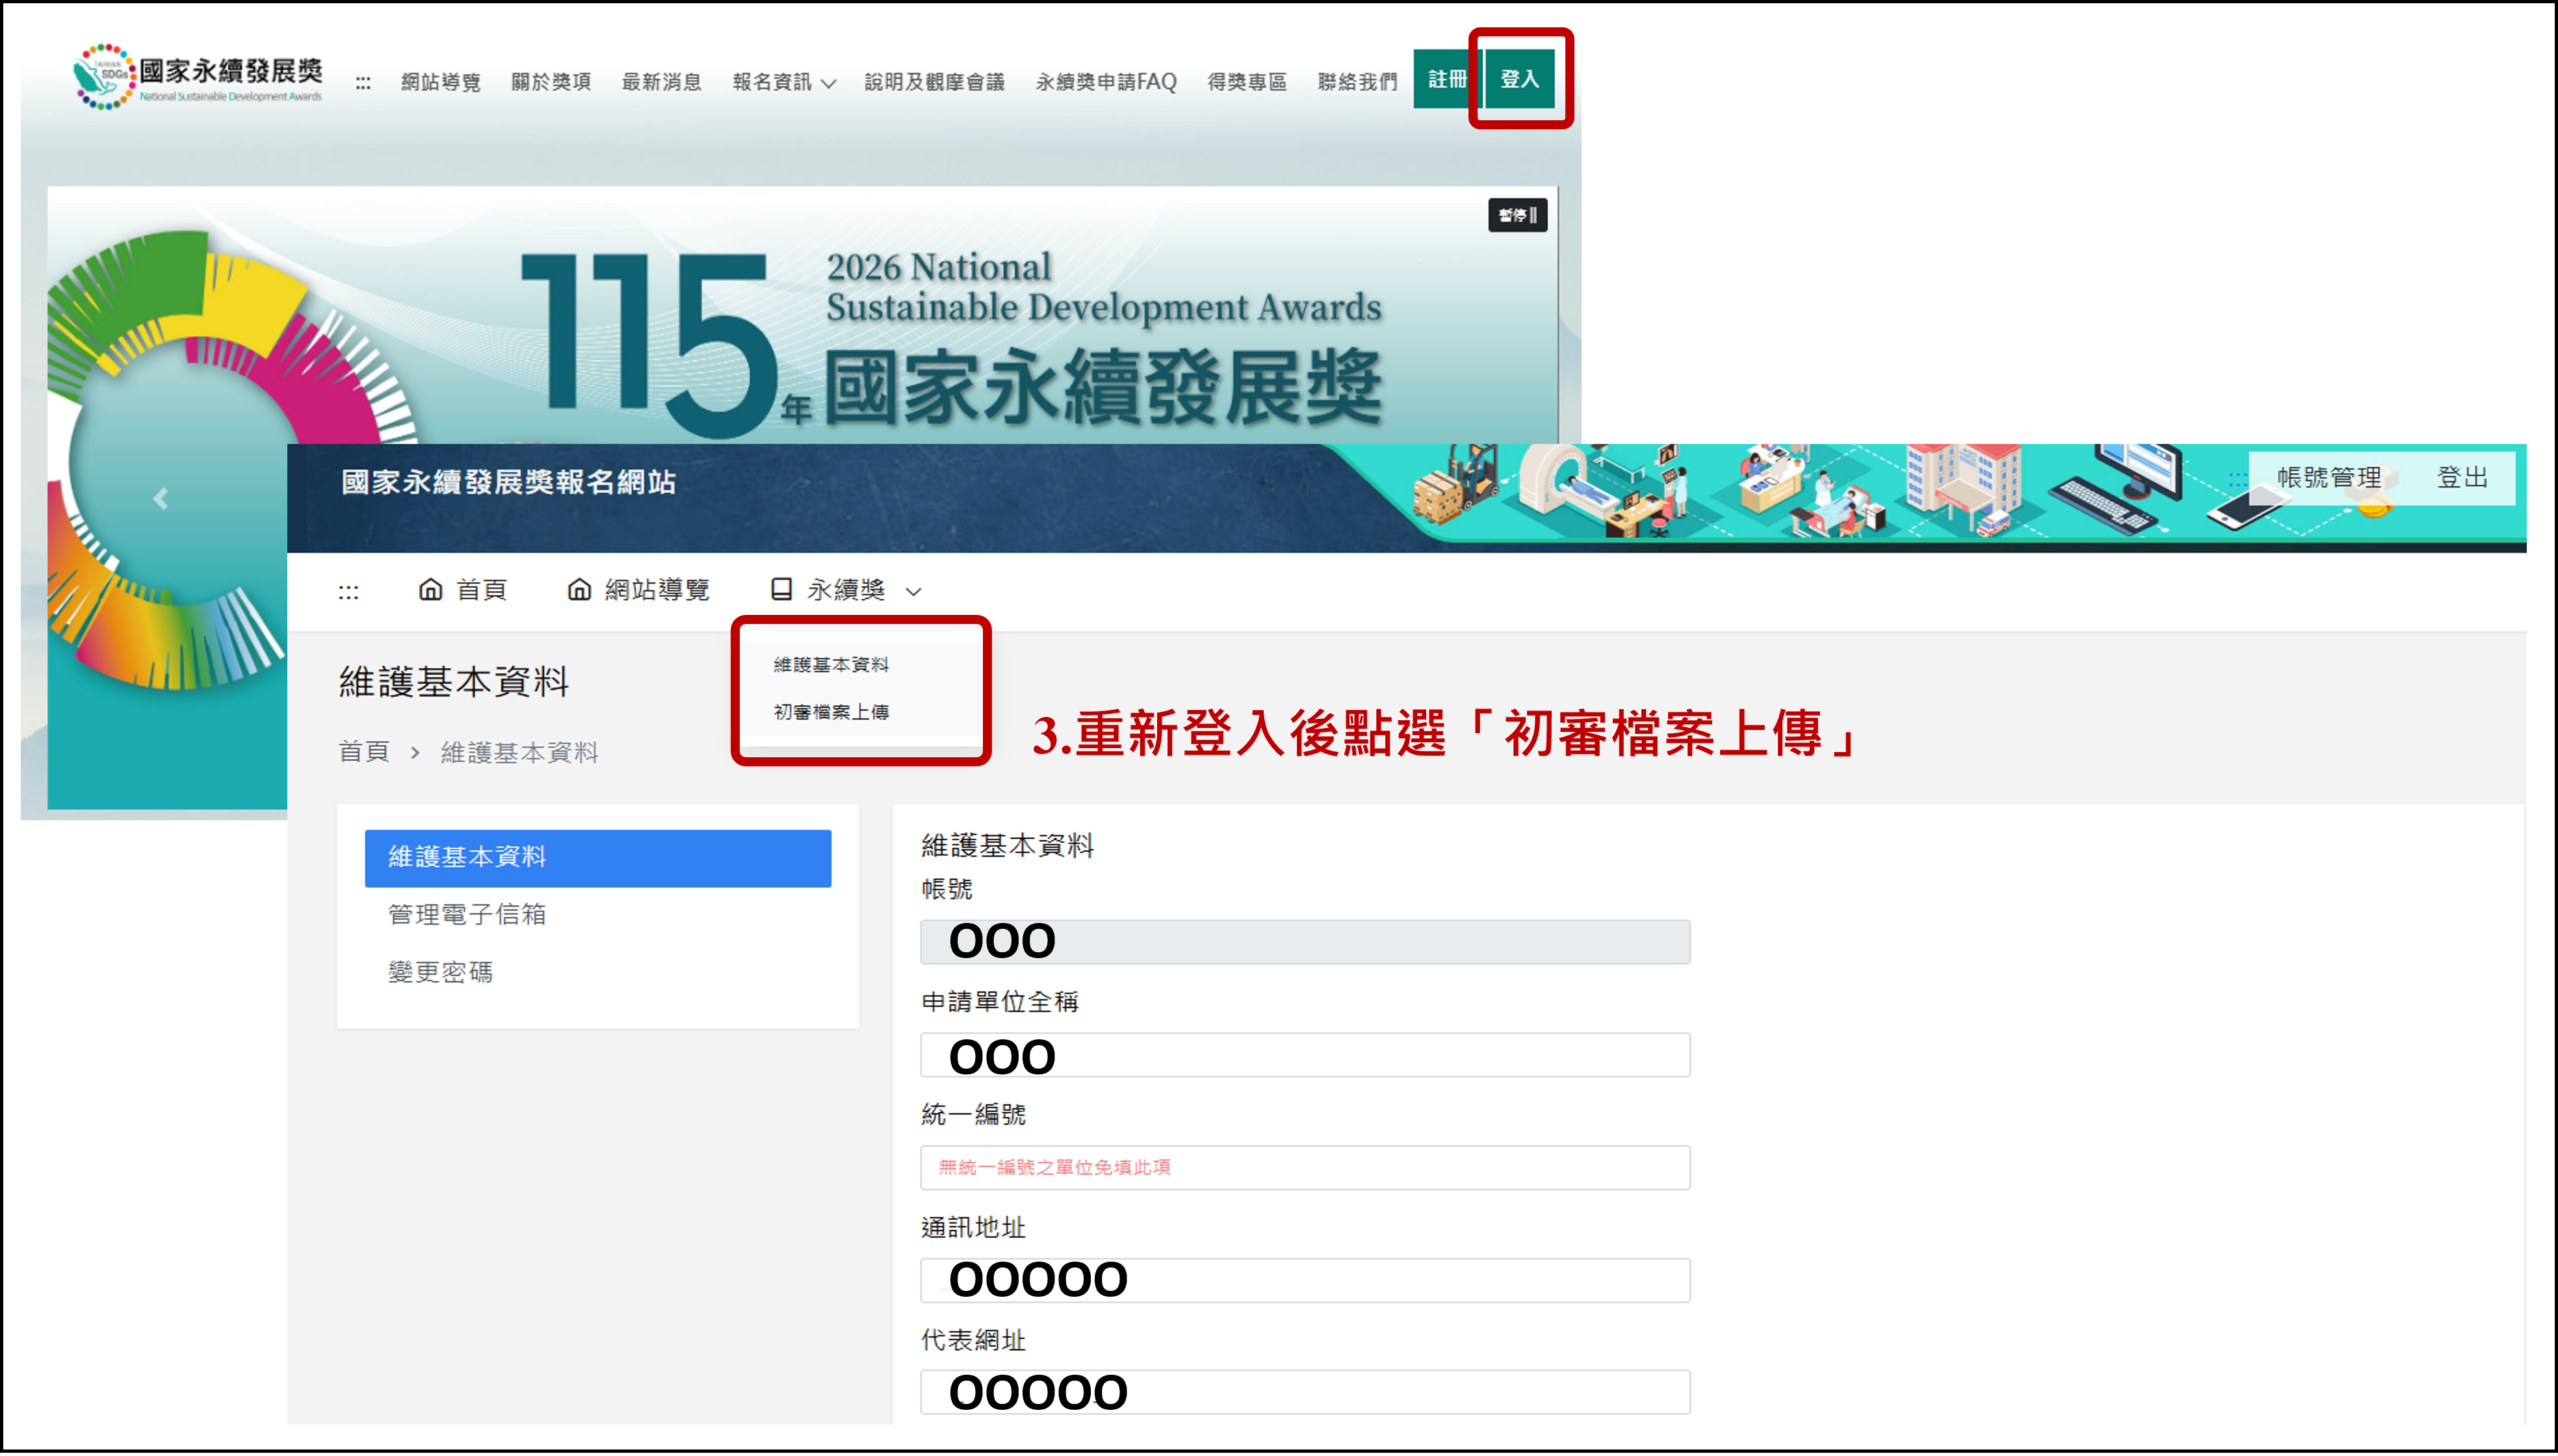The height and width of the screenshot is (1456, 2558).
Task: Click the 代表網址 input field
Action: [x=1305, y=1393]
